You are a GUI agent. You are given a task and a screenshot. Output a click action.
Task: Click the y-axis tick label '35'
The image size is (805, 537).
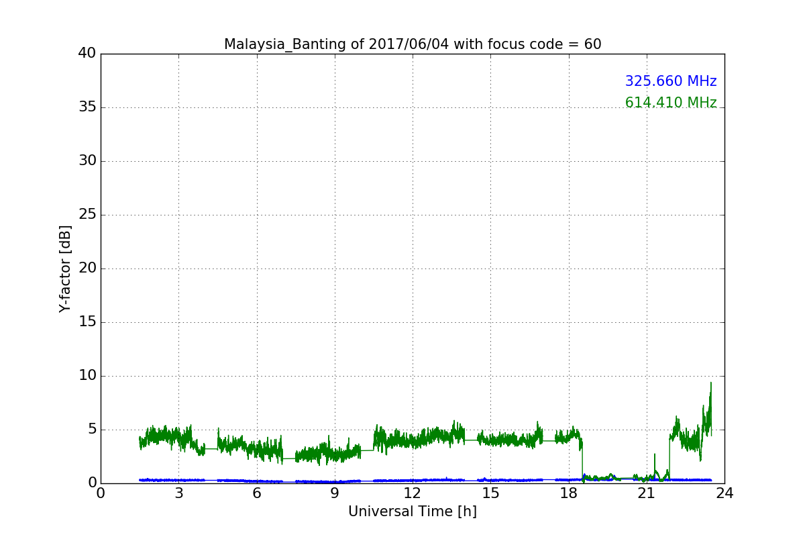tap(87, 107)
